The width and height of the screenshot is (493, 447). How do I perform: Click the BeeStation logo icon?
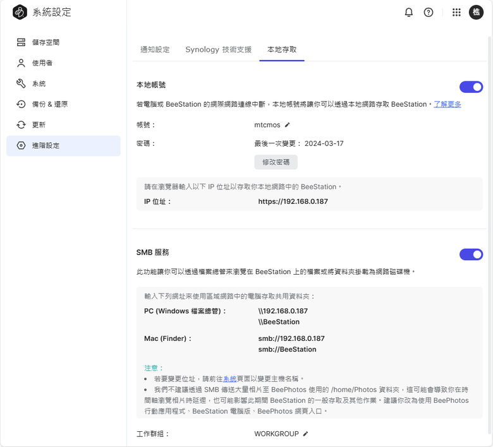point(20,12)
